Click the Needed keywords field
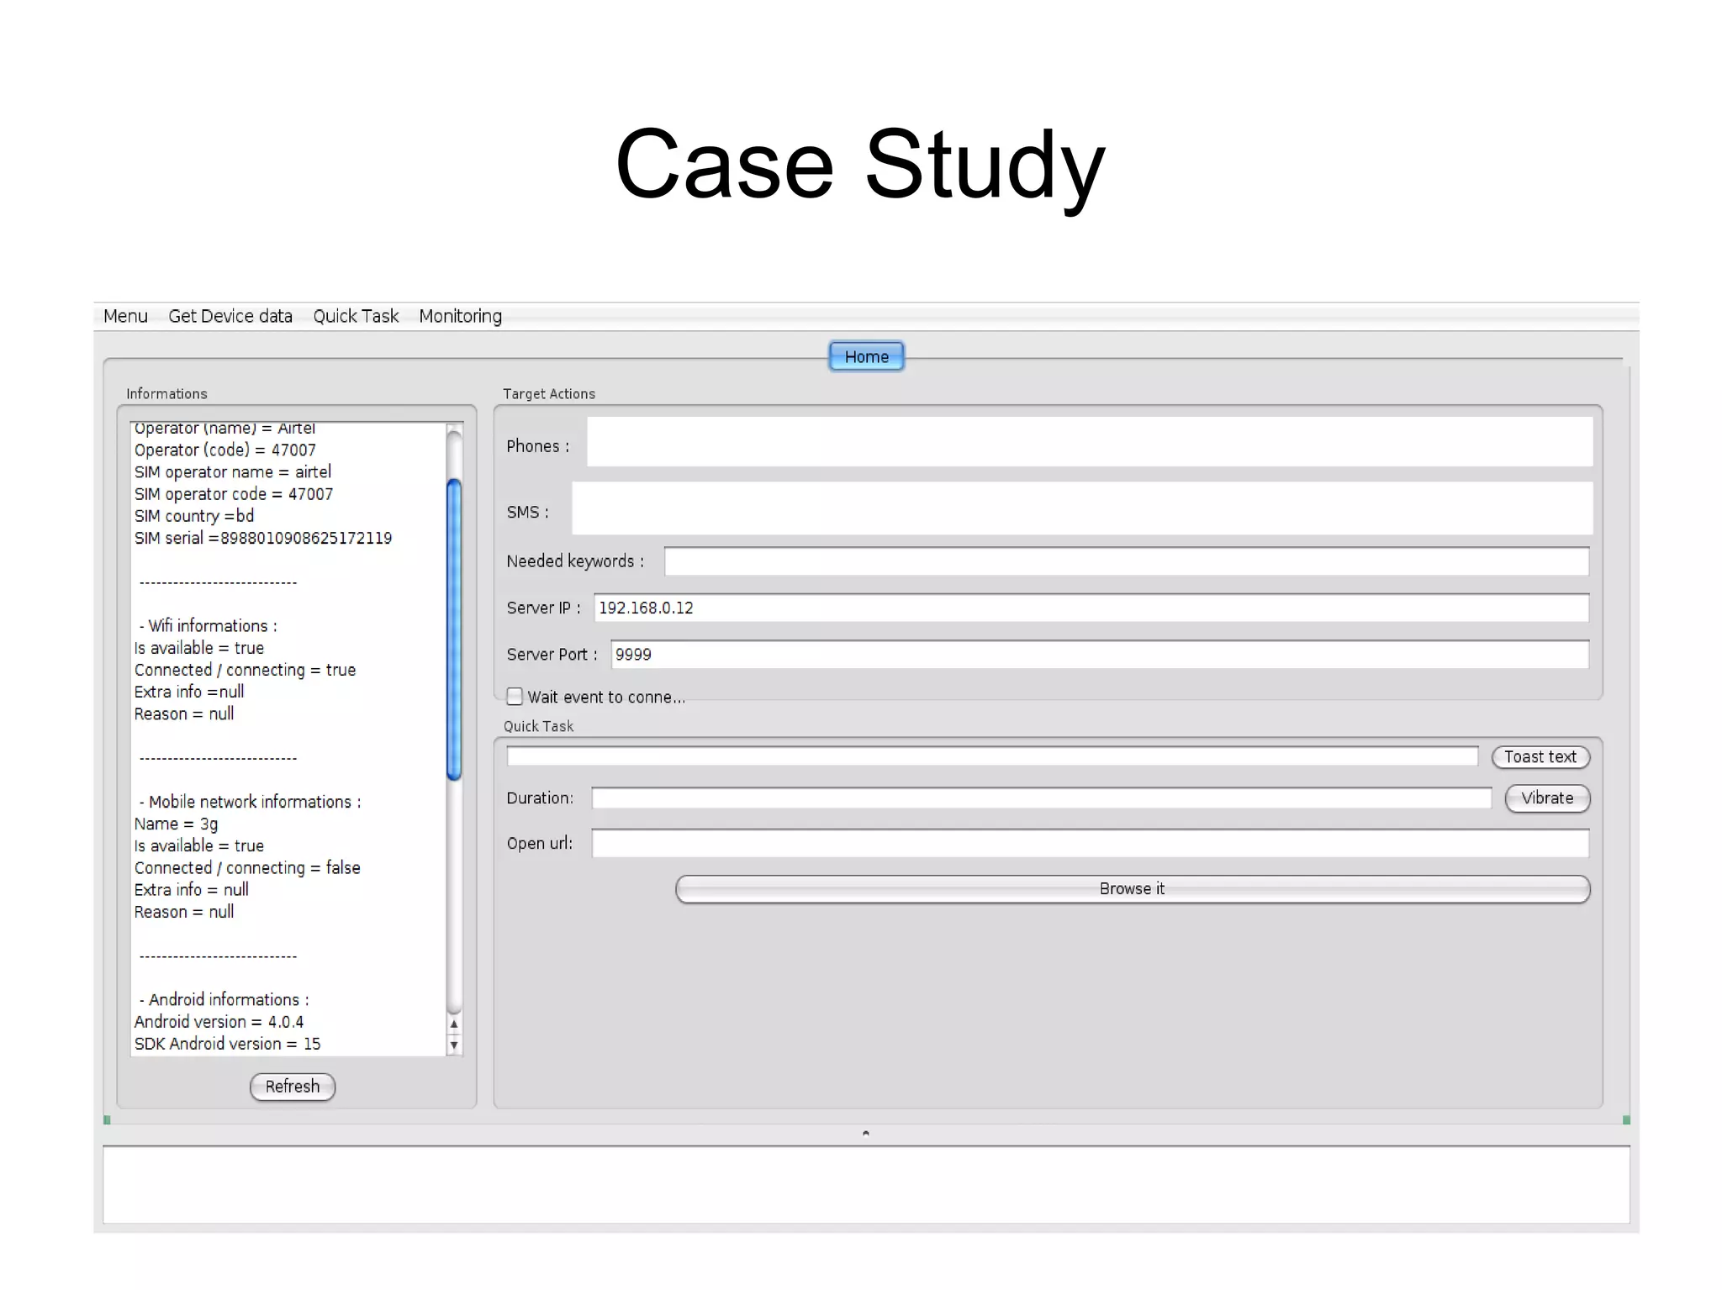Image resolution: width=1722 pixels, height=1290 pixels. (x=1127, y=561)
